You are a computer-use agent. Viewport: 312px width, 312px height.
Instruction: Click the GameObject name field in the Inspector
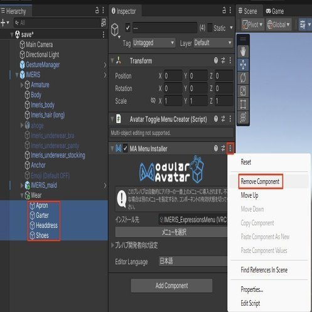[x=164, y=28]
